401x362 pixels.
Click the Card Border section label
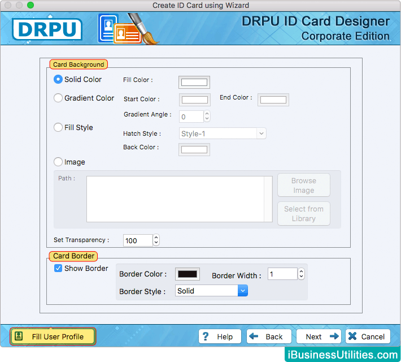[x=73, y=256]
